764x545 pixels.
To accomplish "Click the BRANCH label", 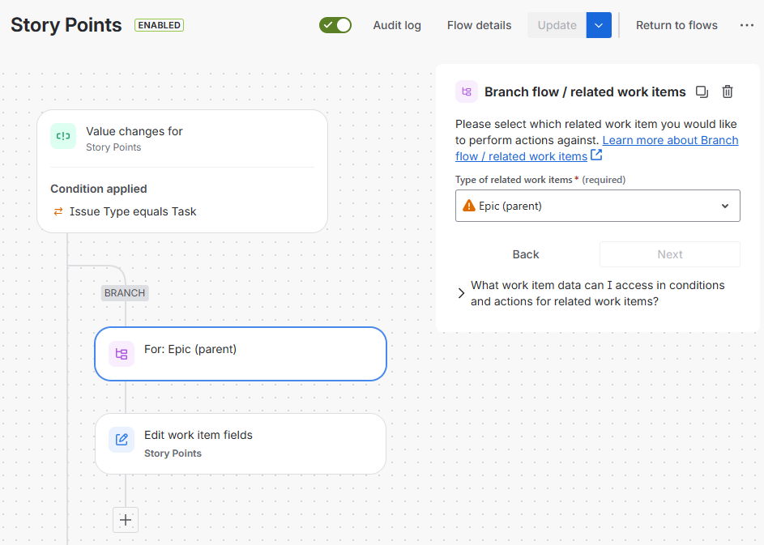I will pos(125,293).
